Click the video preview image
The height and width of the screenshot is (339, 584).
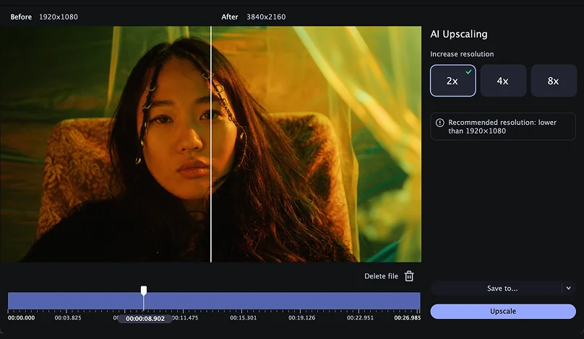211,144
